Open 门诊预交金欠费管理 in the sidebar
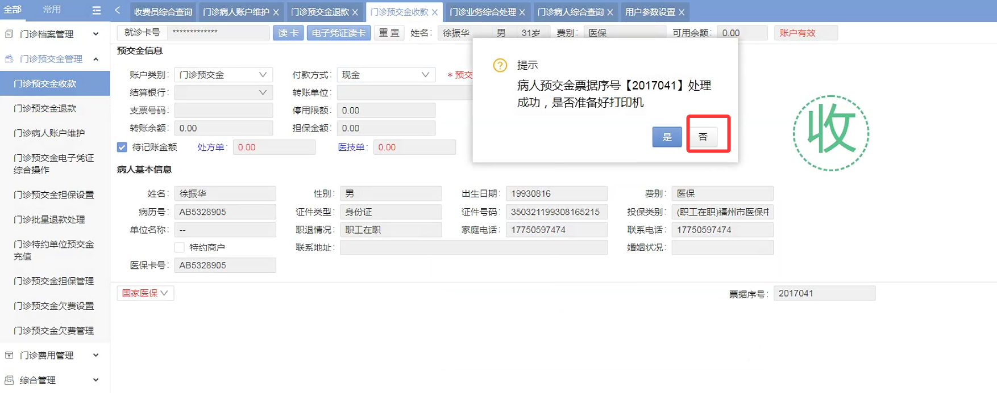 (x=55, y=331)
